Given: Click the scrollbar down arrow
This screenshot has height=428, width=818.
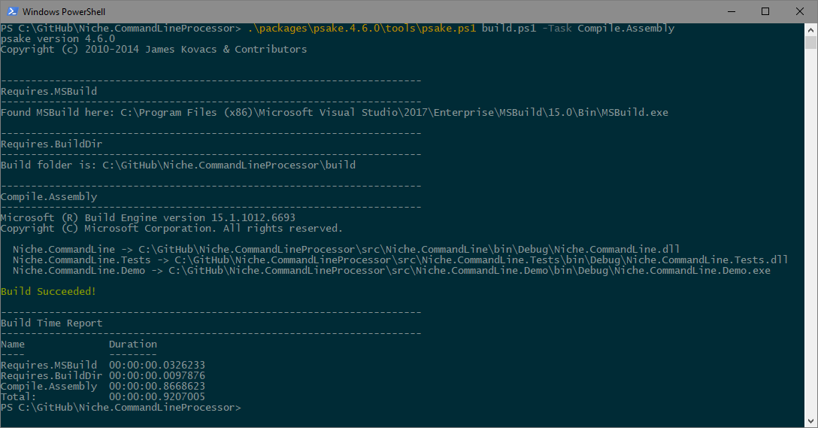Looking at the screenshot, I should pos(810,420).
